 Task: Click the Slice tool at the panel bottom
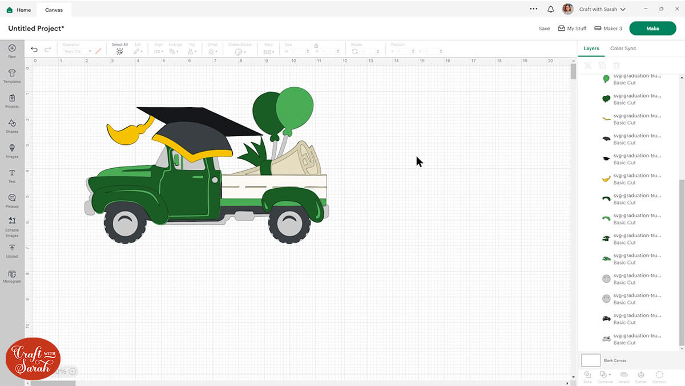coord(587,376)
